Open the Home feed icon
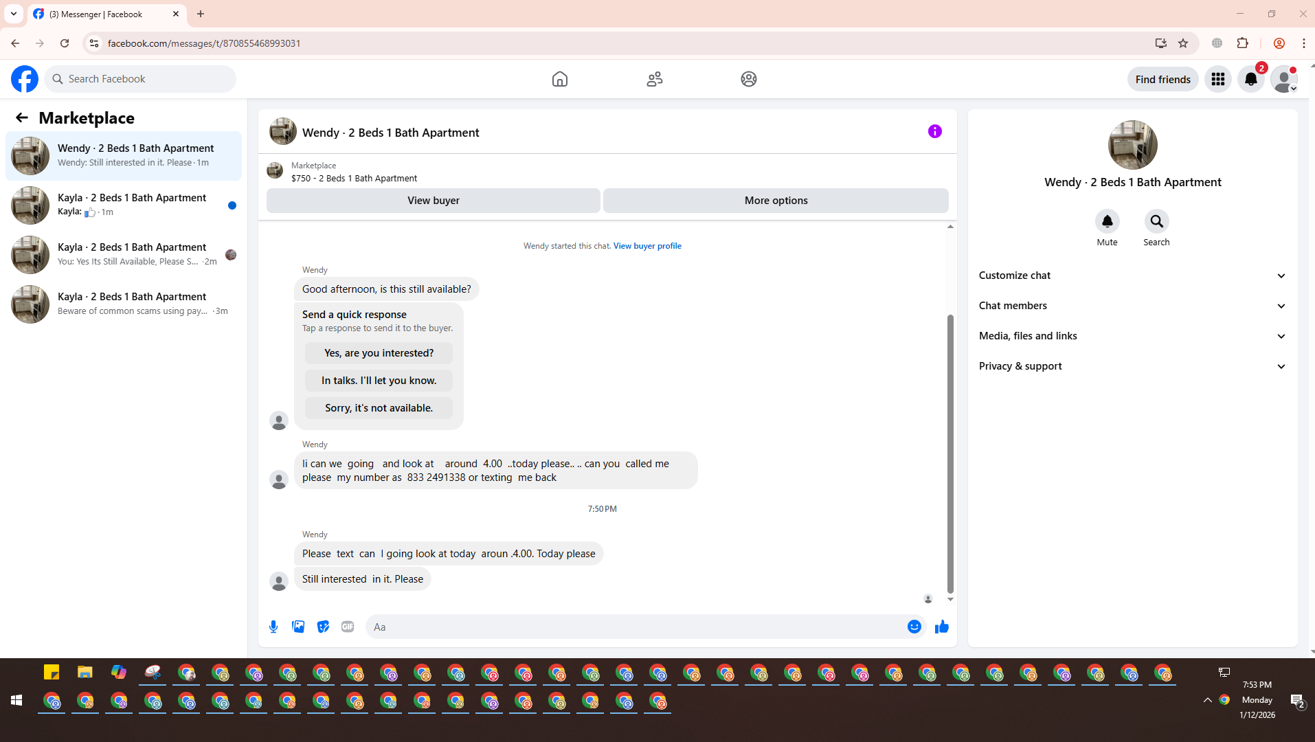Viewport: 1315px width, 742px height. [x=560, y=79]
